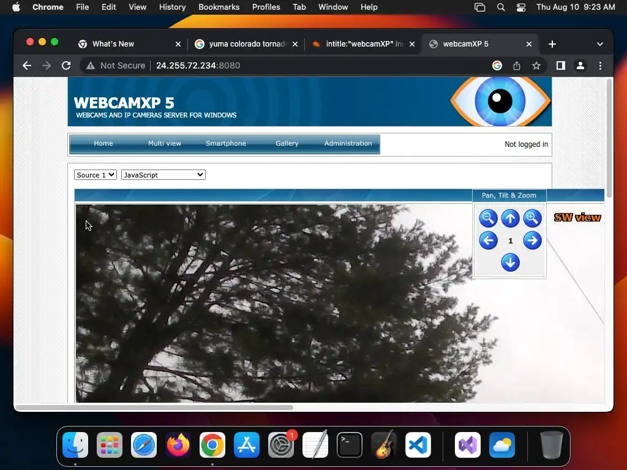Tilt camera up with the up arrow
The image size is (627, 470).
510,218
